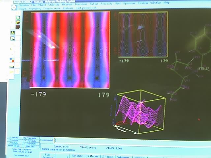Image resolution: width=211 pixels, height=158 pixels.
Task: Open the Trajectory submenu
Action: 35,9
